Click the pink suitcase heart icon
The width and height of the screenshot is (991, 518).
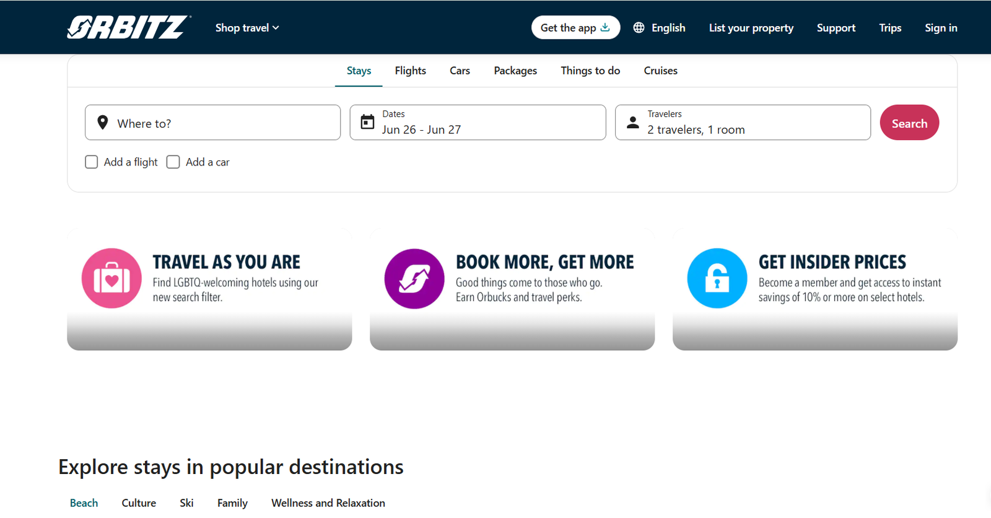[x=111, y=278]
